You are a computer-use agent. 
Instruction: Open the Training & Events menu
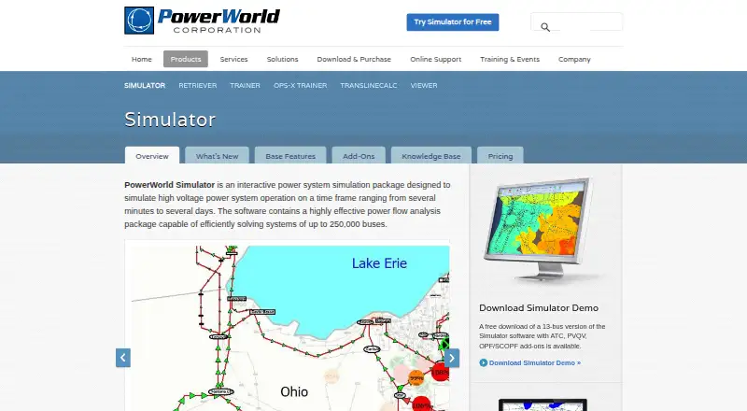(x=510, y=59)
